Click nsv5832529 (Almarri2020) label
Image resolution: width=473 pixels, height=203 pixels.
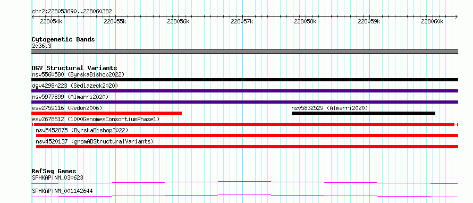click(x=330, y=108)
